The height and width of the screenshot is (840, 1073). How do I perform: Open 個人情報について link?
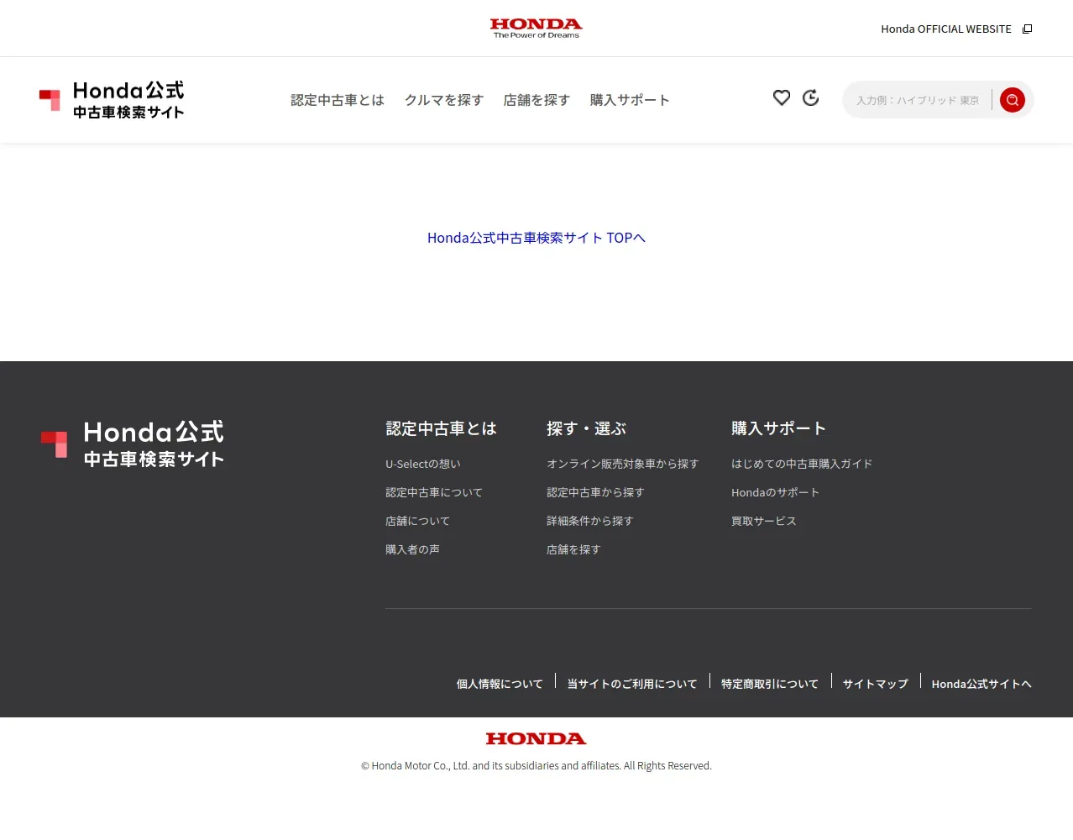click(500, 684)
